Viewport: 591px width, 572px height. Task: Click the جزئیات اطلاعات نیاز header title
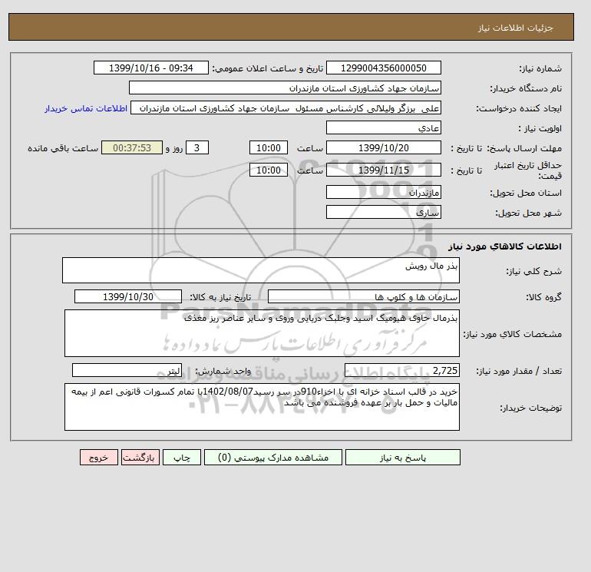pyautogui.click(x=515, y=28)
